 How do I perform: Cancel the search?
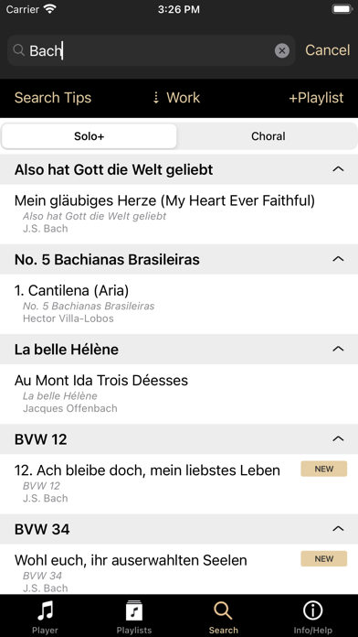pos(328,50)
